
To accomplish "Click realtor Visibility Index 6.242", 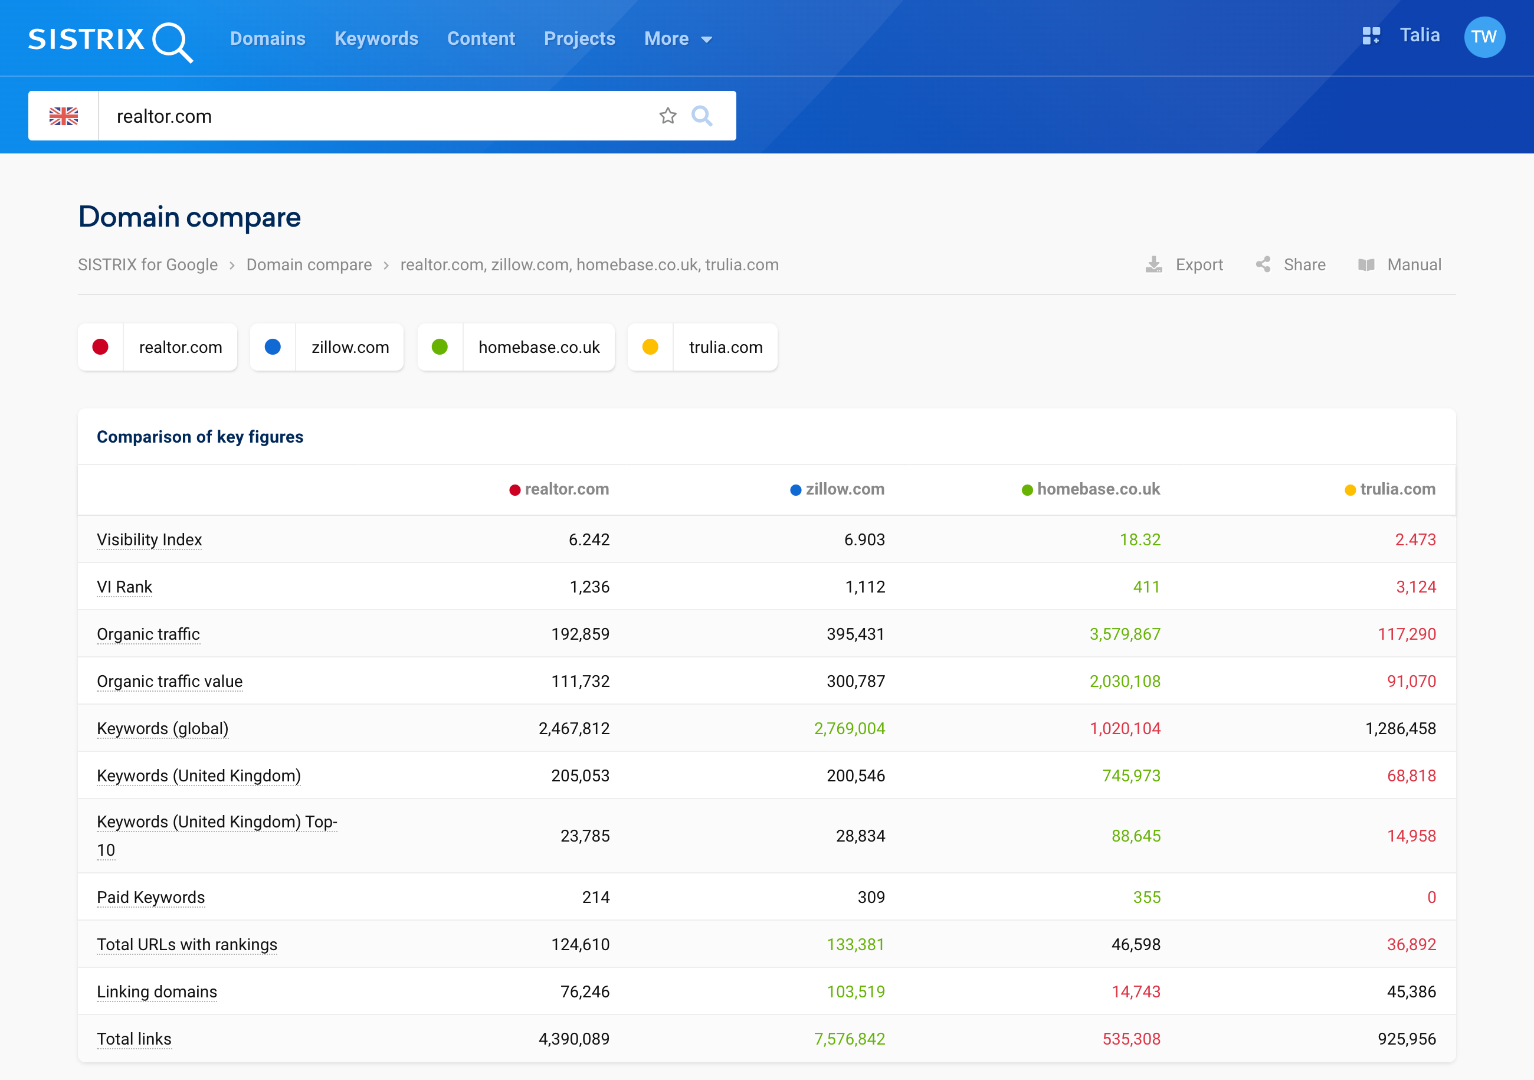I will tap(589, 539).
